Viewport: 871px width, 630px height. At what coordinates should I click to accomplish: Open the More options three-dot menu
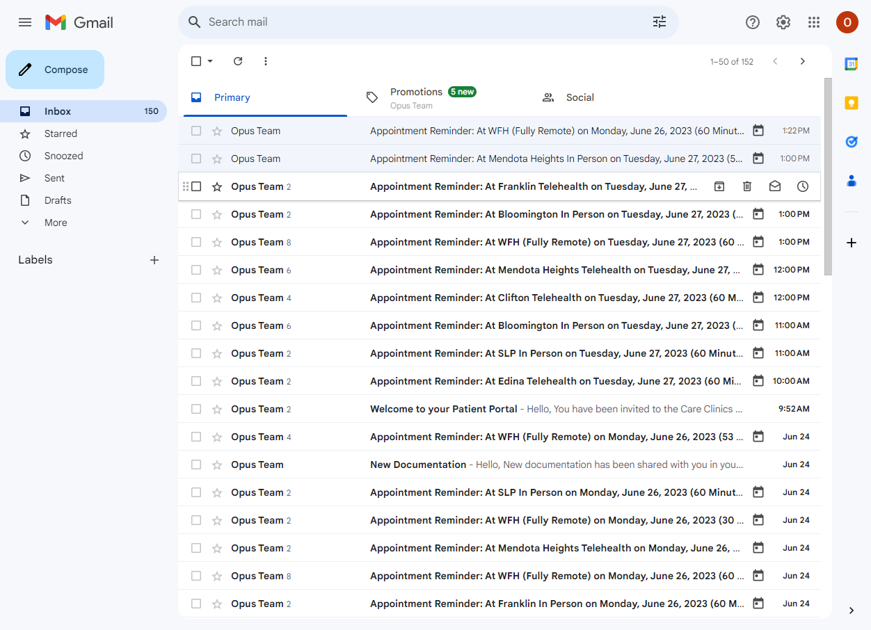[x=266, y=61]
